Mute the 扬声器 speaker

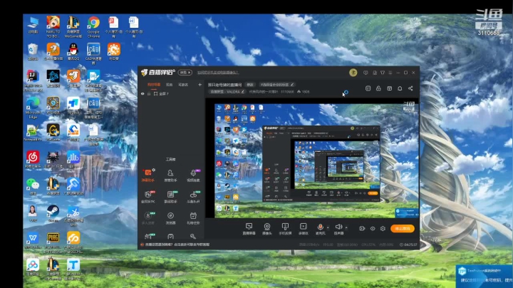click(x=338, y=229)
